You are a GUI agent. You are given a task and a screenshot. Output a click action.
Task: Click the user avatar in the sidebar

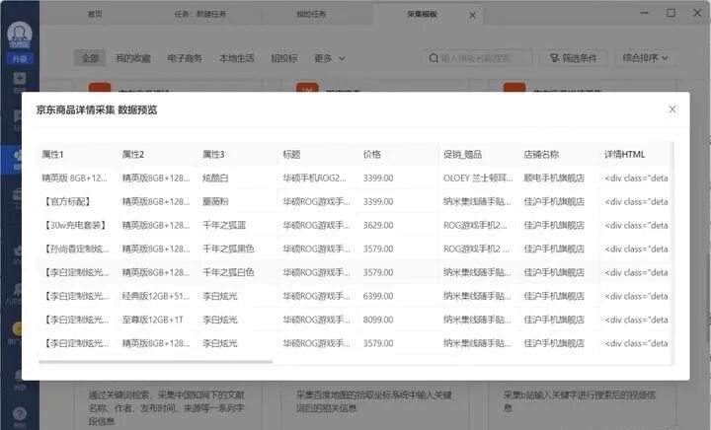(20, 35)
